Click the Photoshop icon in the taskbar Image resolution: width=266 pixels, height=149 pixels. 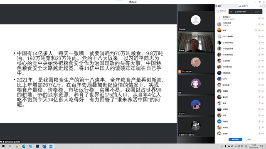pos(37,146)
